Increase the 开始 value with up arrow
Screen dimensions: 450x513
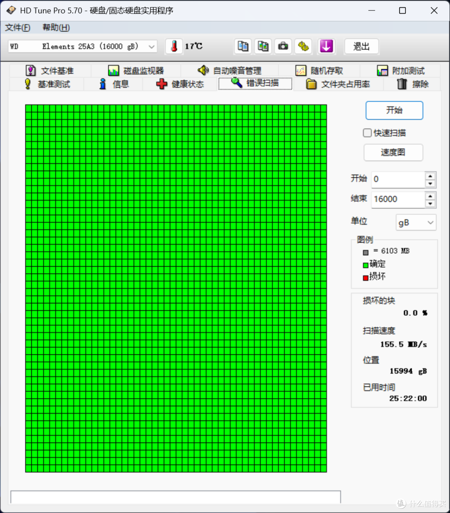point(430,176)
